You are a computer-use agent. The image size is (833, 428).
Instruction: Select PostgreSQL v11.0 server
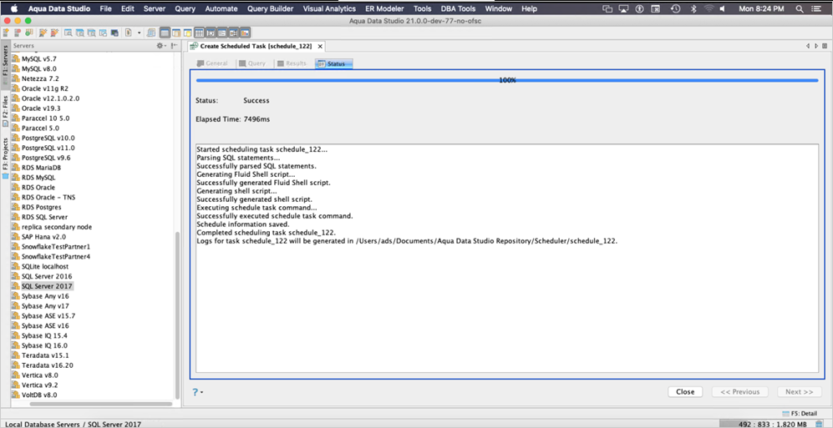point(48,148)
